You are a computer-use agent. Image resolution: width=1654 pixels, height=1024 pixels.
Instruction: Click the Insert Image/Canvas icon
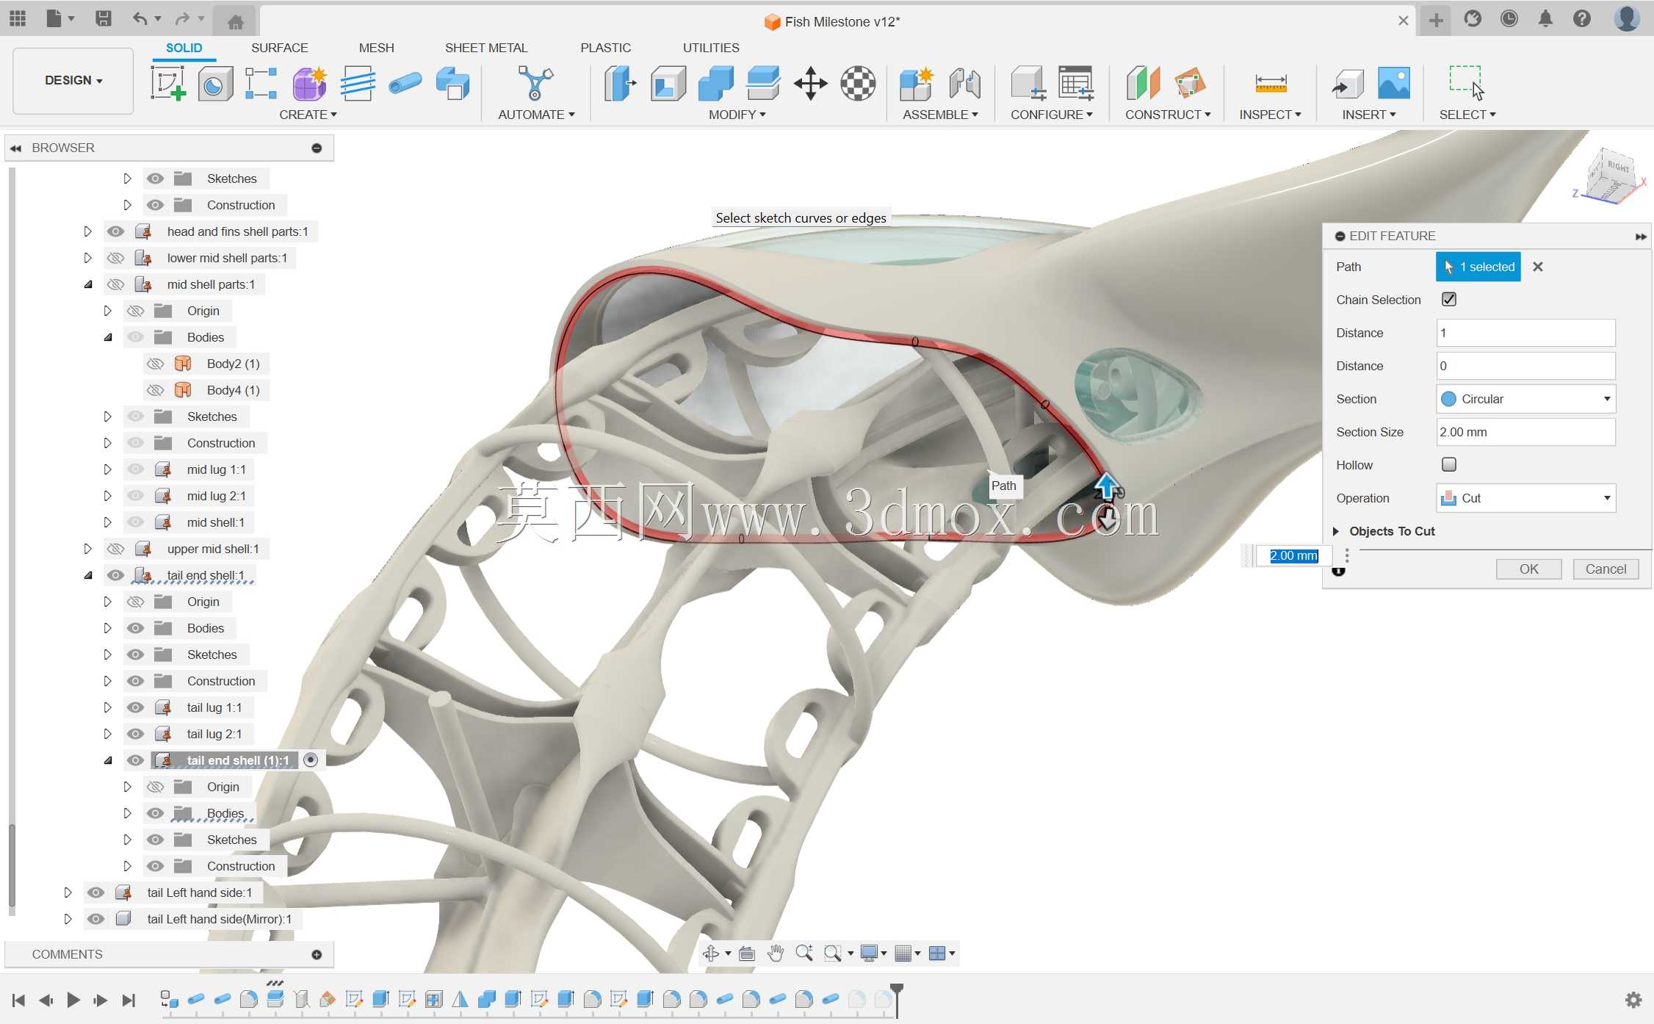(x=1394, y=83)
